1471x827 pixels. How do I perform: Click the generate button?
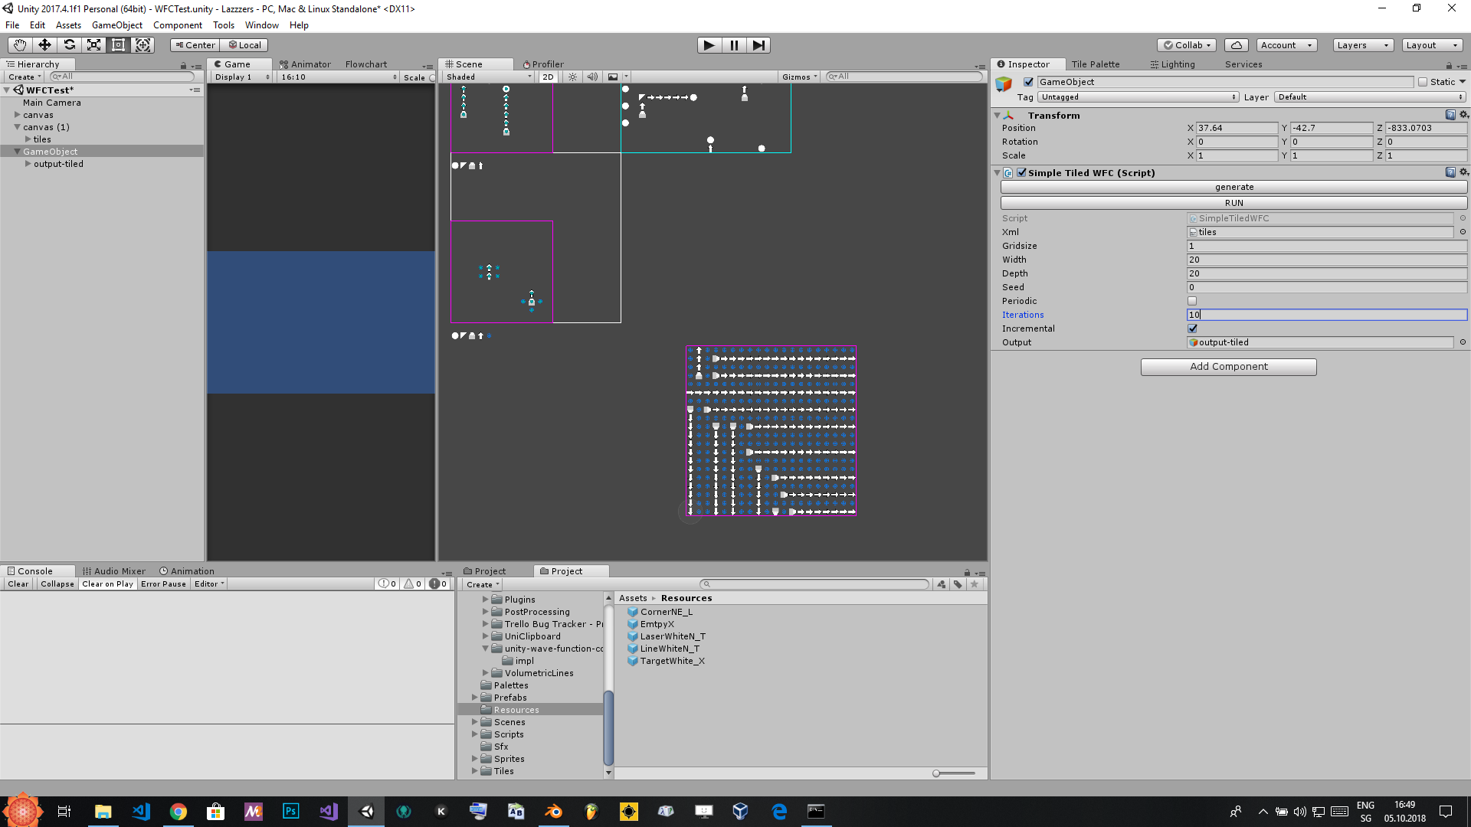pos(1233,187)
